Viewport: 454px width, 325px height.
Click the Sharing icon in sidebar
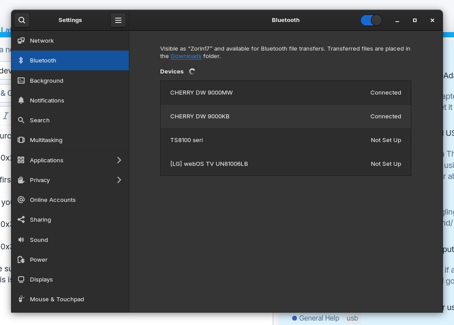click(21, 219)
